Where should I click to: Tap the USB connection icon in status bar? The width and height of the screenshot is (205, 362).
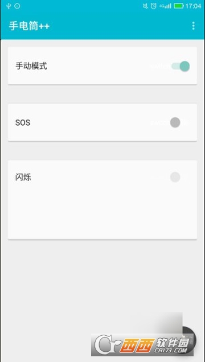pos(9,6)
